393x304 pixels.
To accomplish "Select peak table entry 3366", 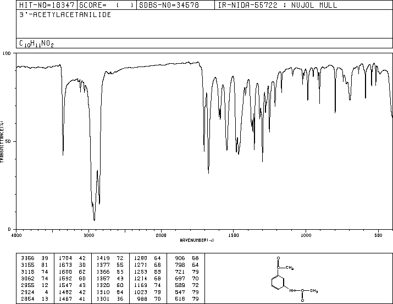I will [x=35, y=258].
